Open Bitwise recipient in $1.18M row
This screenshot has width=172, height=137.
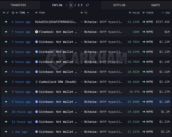click(103, 102)
